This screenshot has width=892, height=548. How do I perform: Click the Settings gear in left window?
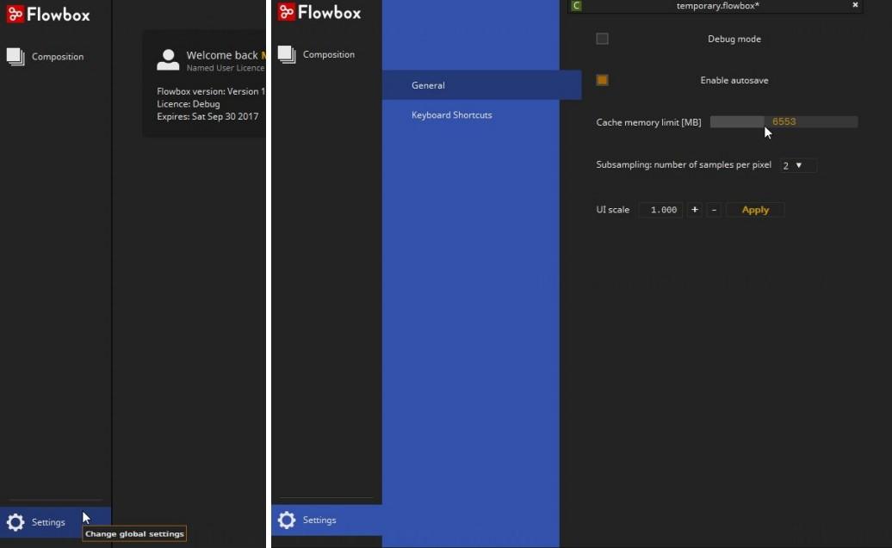(15, 522)
